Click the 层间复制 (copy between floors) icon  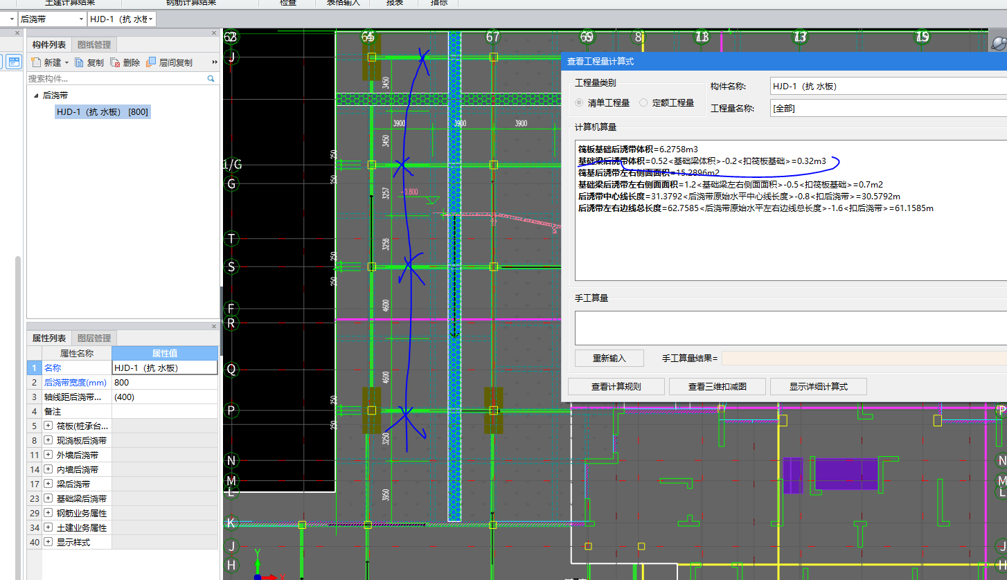151,62
